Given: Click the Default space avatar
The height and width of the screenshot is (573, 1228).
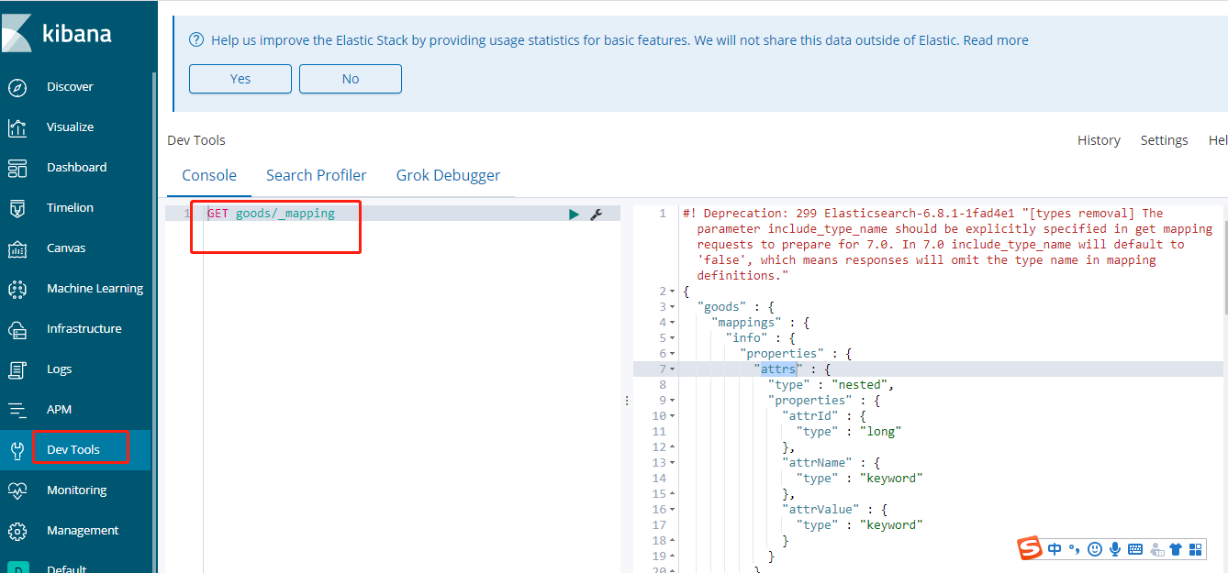Looking at the screenshot, I should click(18, 567).
